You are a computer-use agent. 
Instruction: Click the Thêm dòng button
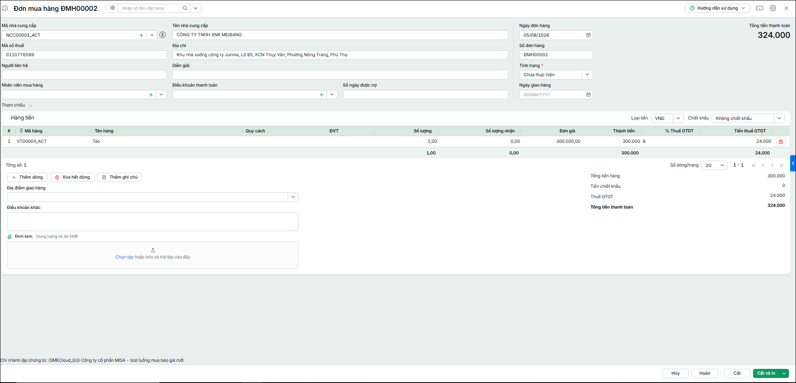(x=27, y=177)
